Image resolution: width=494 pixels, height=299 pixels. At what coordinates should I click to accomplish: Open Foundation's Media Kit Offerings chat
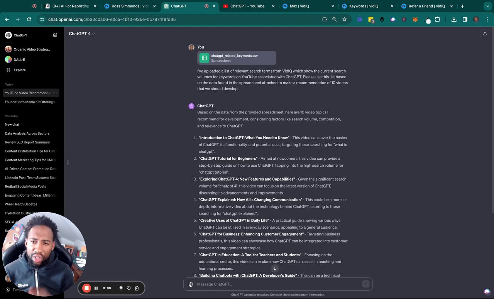click(31, 102)
